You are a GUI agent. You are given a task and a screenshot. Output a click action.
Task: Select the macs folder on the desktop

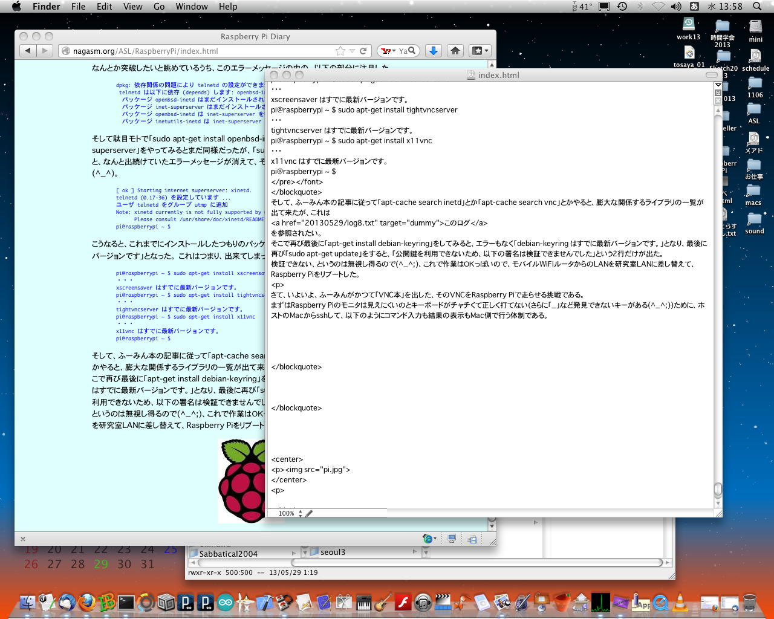(753, 194)
